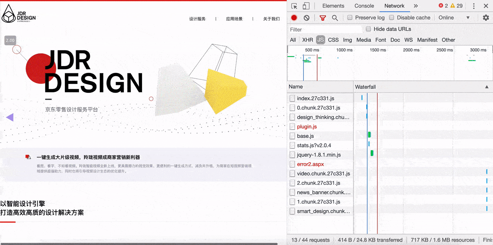The width and height of the screenshot is (493, 245).
Task: Click the file icon beside jquery-1.8.1.min.js
Action: 292,155
